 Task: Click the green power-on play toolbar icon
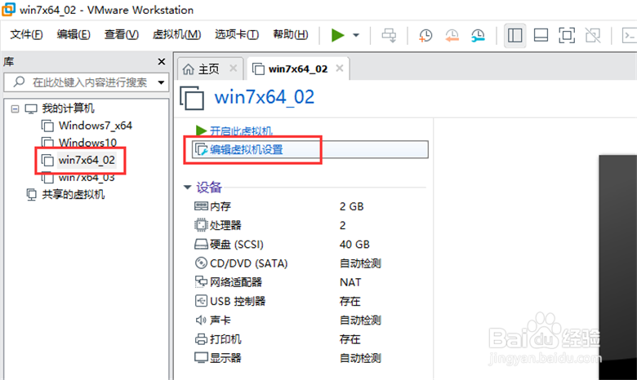(x=337, y=35)
